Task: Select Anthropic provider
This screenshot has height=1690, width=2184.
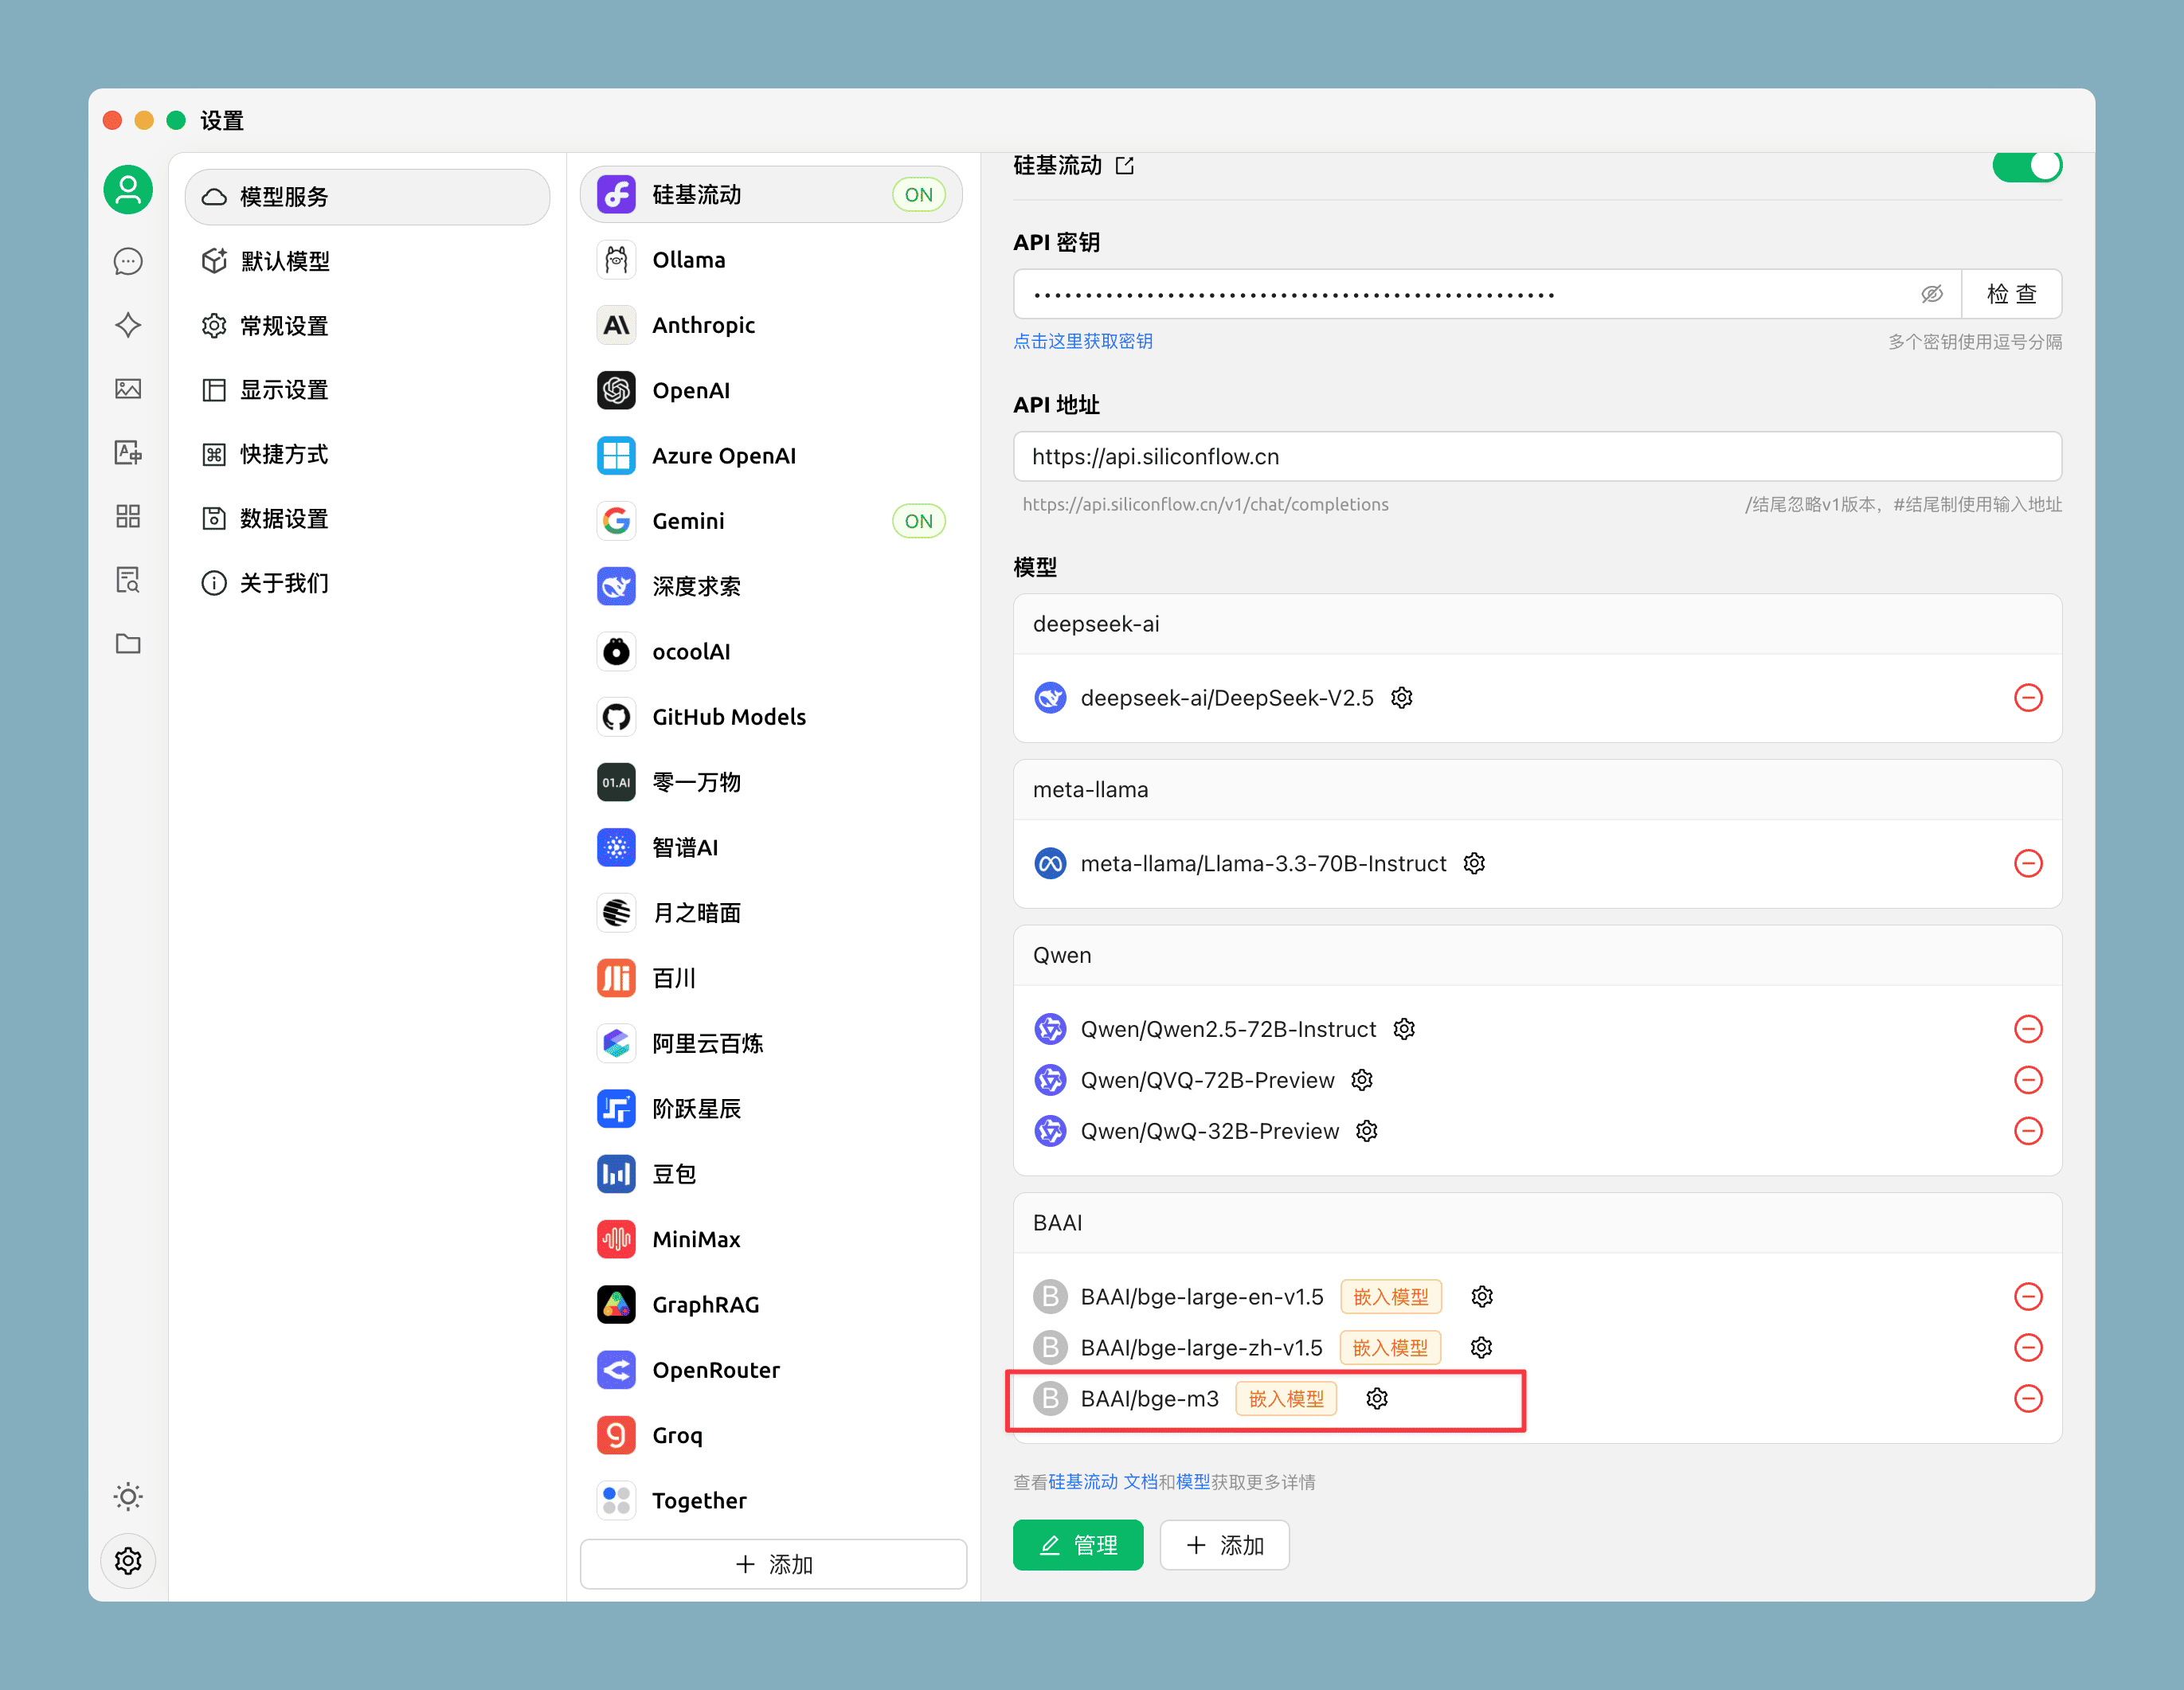Action: (771, 325)
